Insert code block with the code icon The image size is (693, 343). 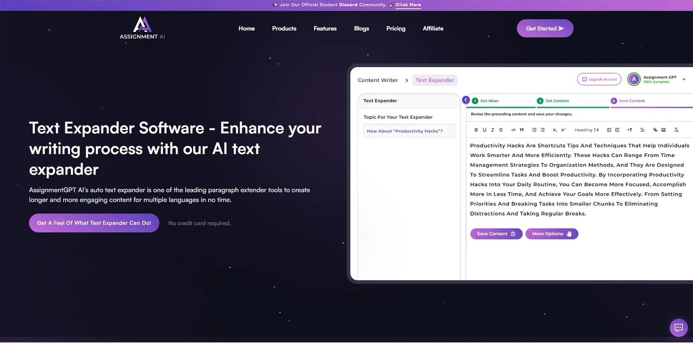point(513,130)
